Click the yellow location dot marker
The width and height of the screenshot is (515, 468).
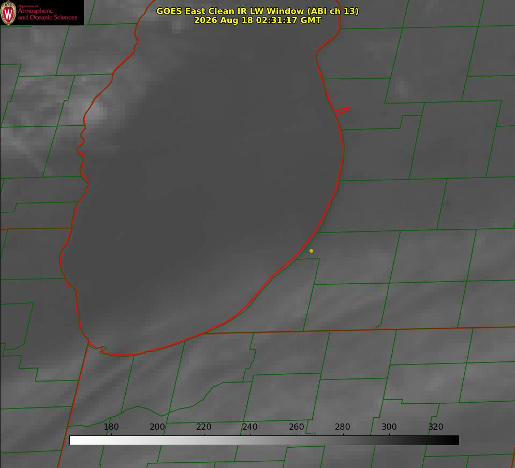[x=312, y=251]
